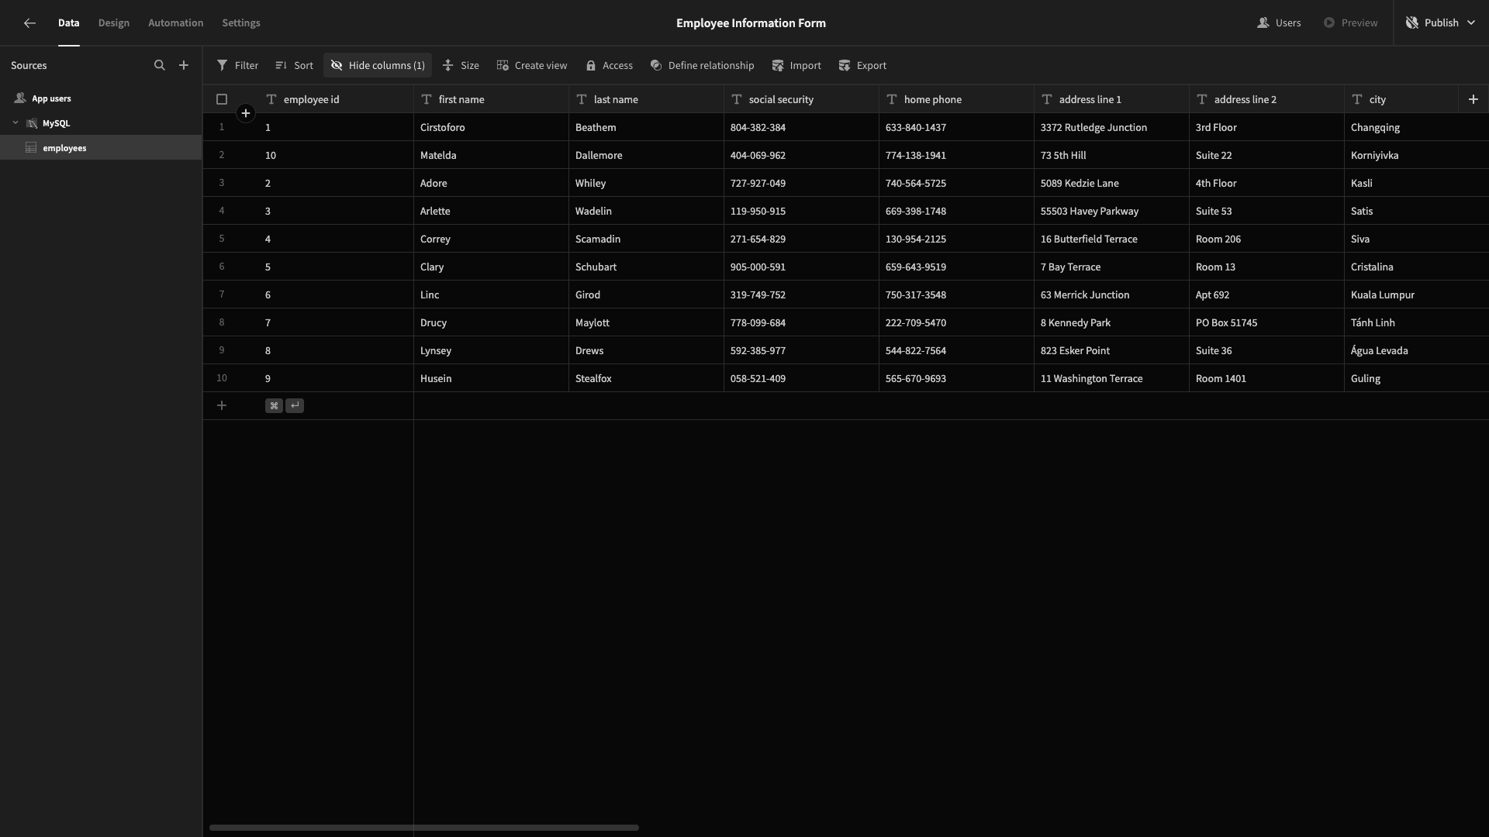Open the row Size options
This screenshot has height=837, width=1489.
pos(461,65)
